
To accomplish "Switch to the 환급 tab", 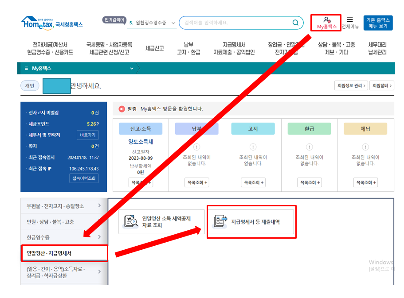I will click(x=309, y=128).
